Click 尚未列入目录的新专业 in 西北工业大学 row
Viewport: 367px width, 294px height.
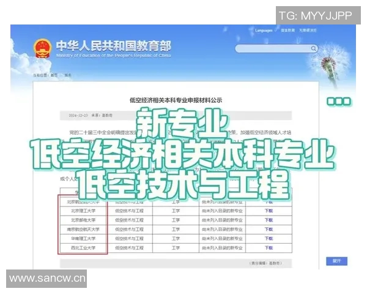(x=222, y=248)
